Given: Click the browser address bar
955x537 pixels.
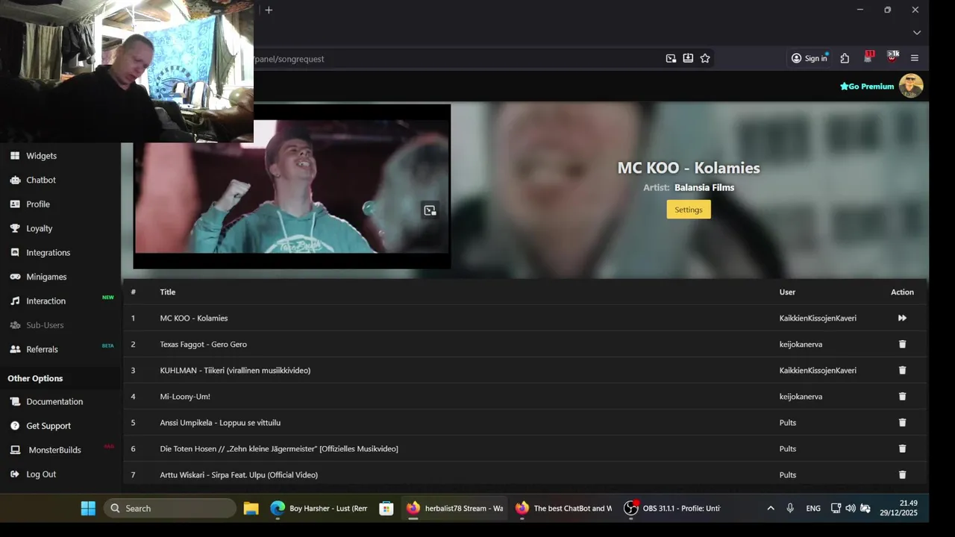Looking at the screenshot, I should (455, 59).
